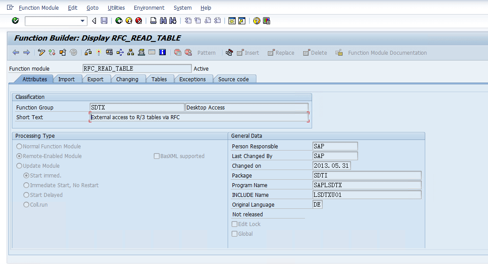Click the yellow Help question mark icon
Viewport: 488px width, 264px height.
(256, 21)
